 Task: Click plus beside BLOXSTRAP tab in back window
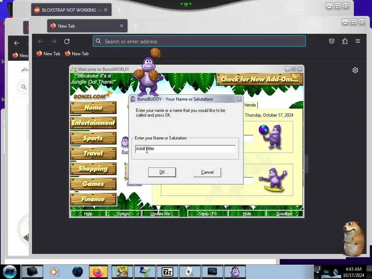coord(120,10)
